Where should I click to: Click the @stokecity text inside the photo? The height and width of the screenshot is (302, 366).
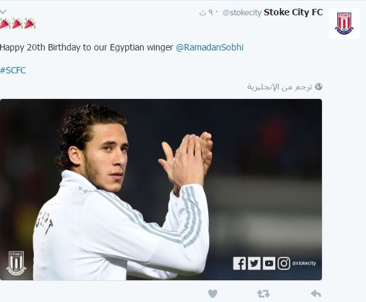[304, 263]
